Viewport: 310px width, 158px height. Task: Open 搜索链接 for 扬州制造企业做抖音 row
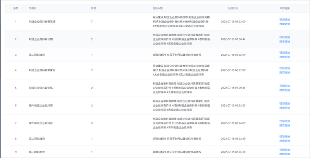point(284,108)
